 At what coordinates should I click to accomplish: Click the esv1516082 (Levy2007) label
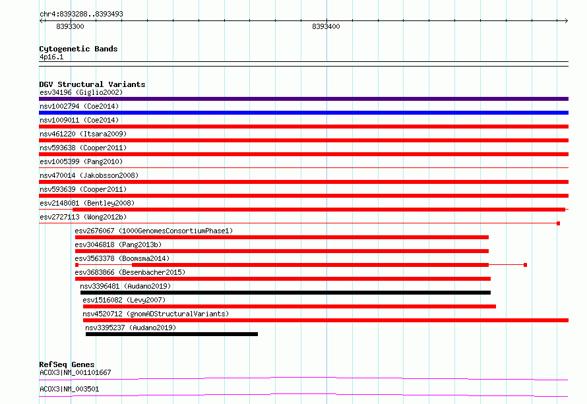124,300
